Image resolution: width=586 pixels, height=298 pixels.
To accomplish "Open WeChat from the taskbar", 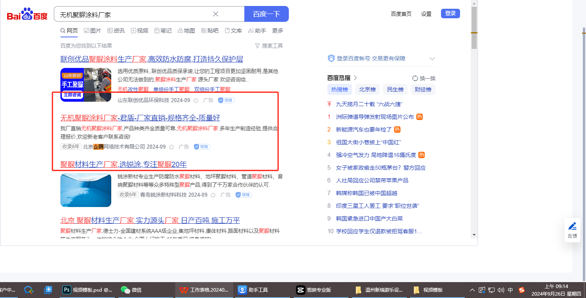I will [131, 290].
